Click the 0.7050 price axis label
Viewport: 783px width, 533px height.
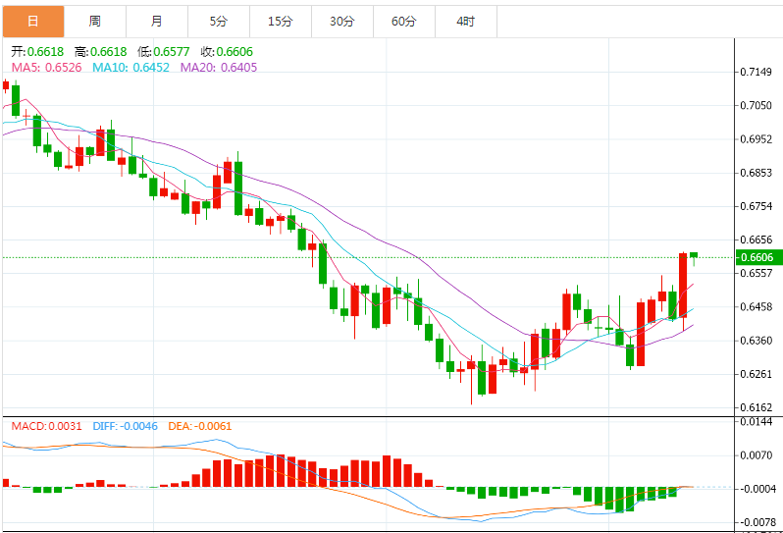point(757,105)
